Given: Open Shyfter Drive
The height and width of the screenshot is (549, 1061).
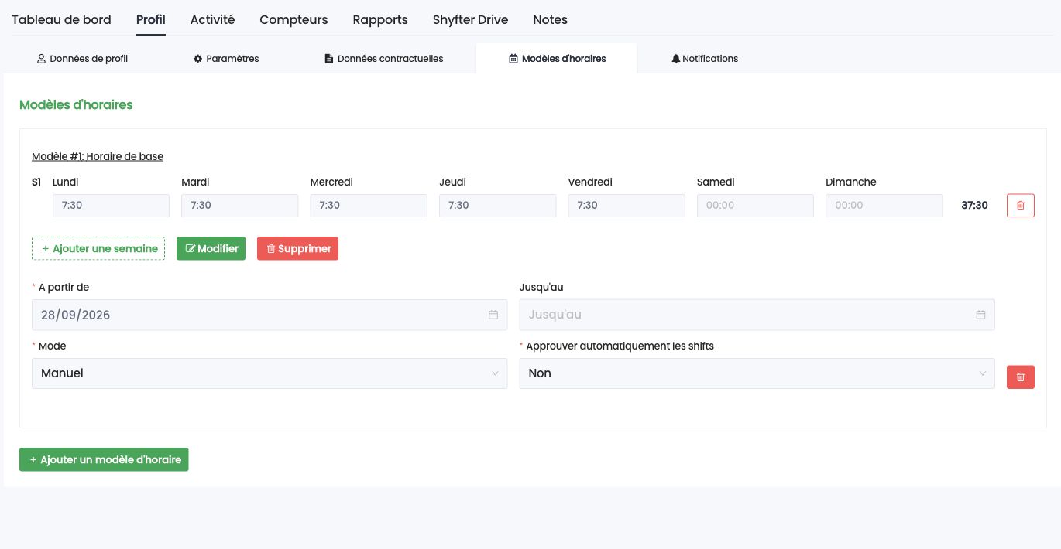Looking at the screenshot, I should click(470, 20).
